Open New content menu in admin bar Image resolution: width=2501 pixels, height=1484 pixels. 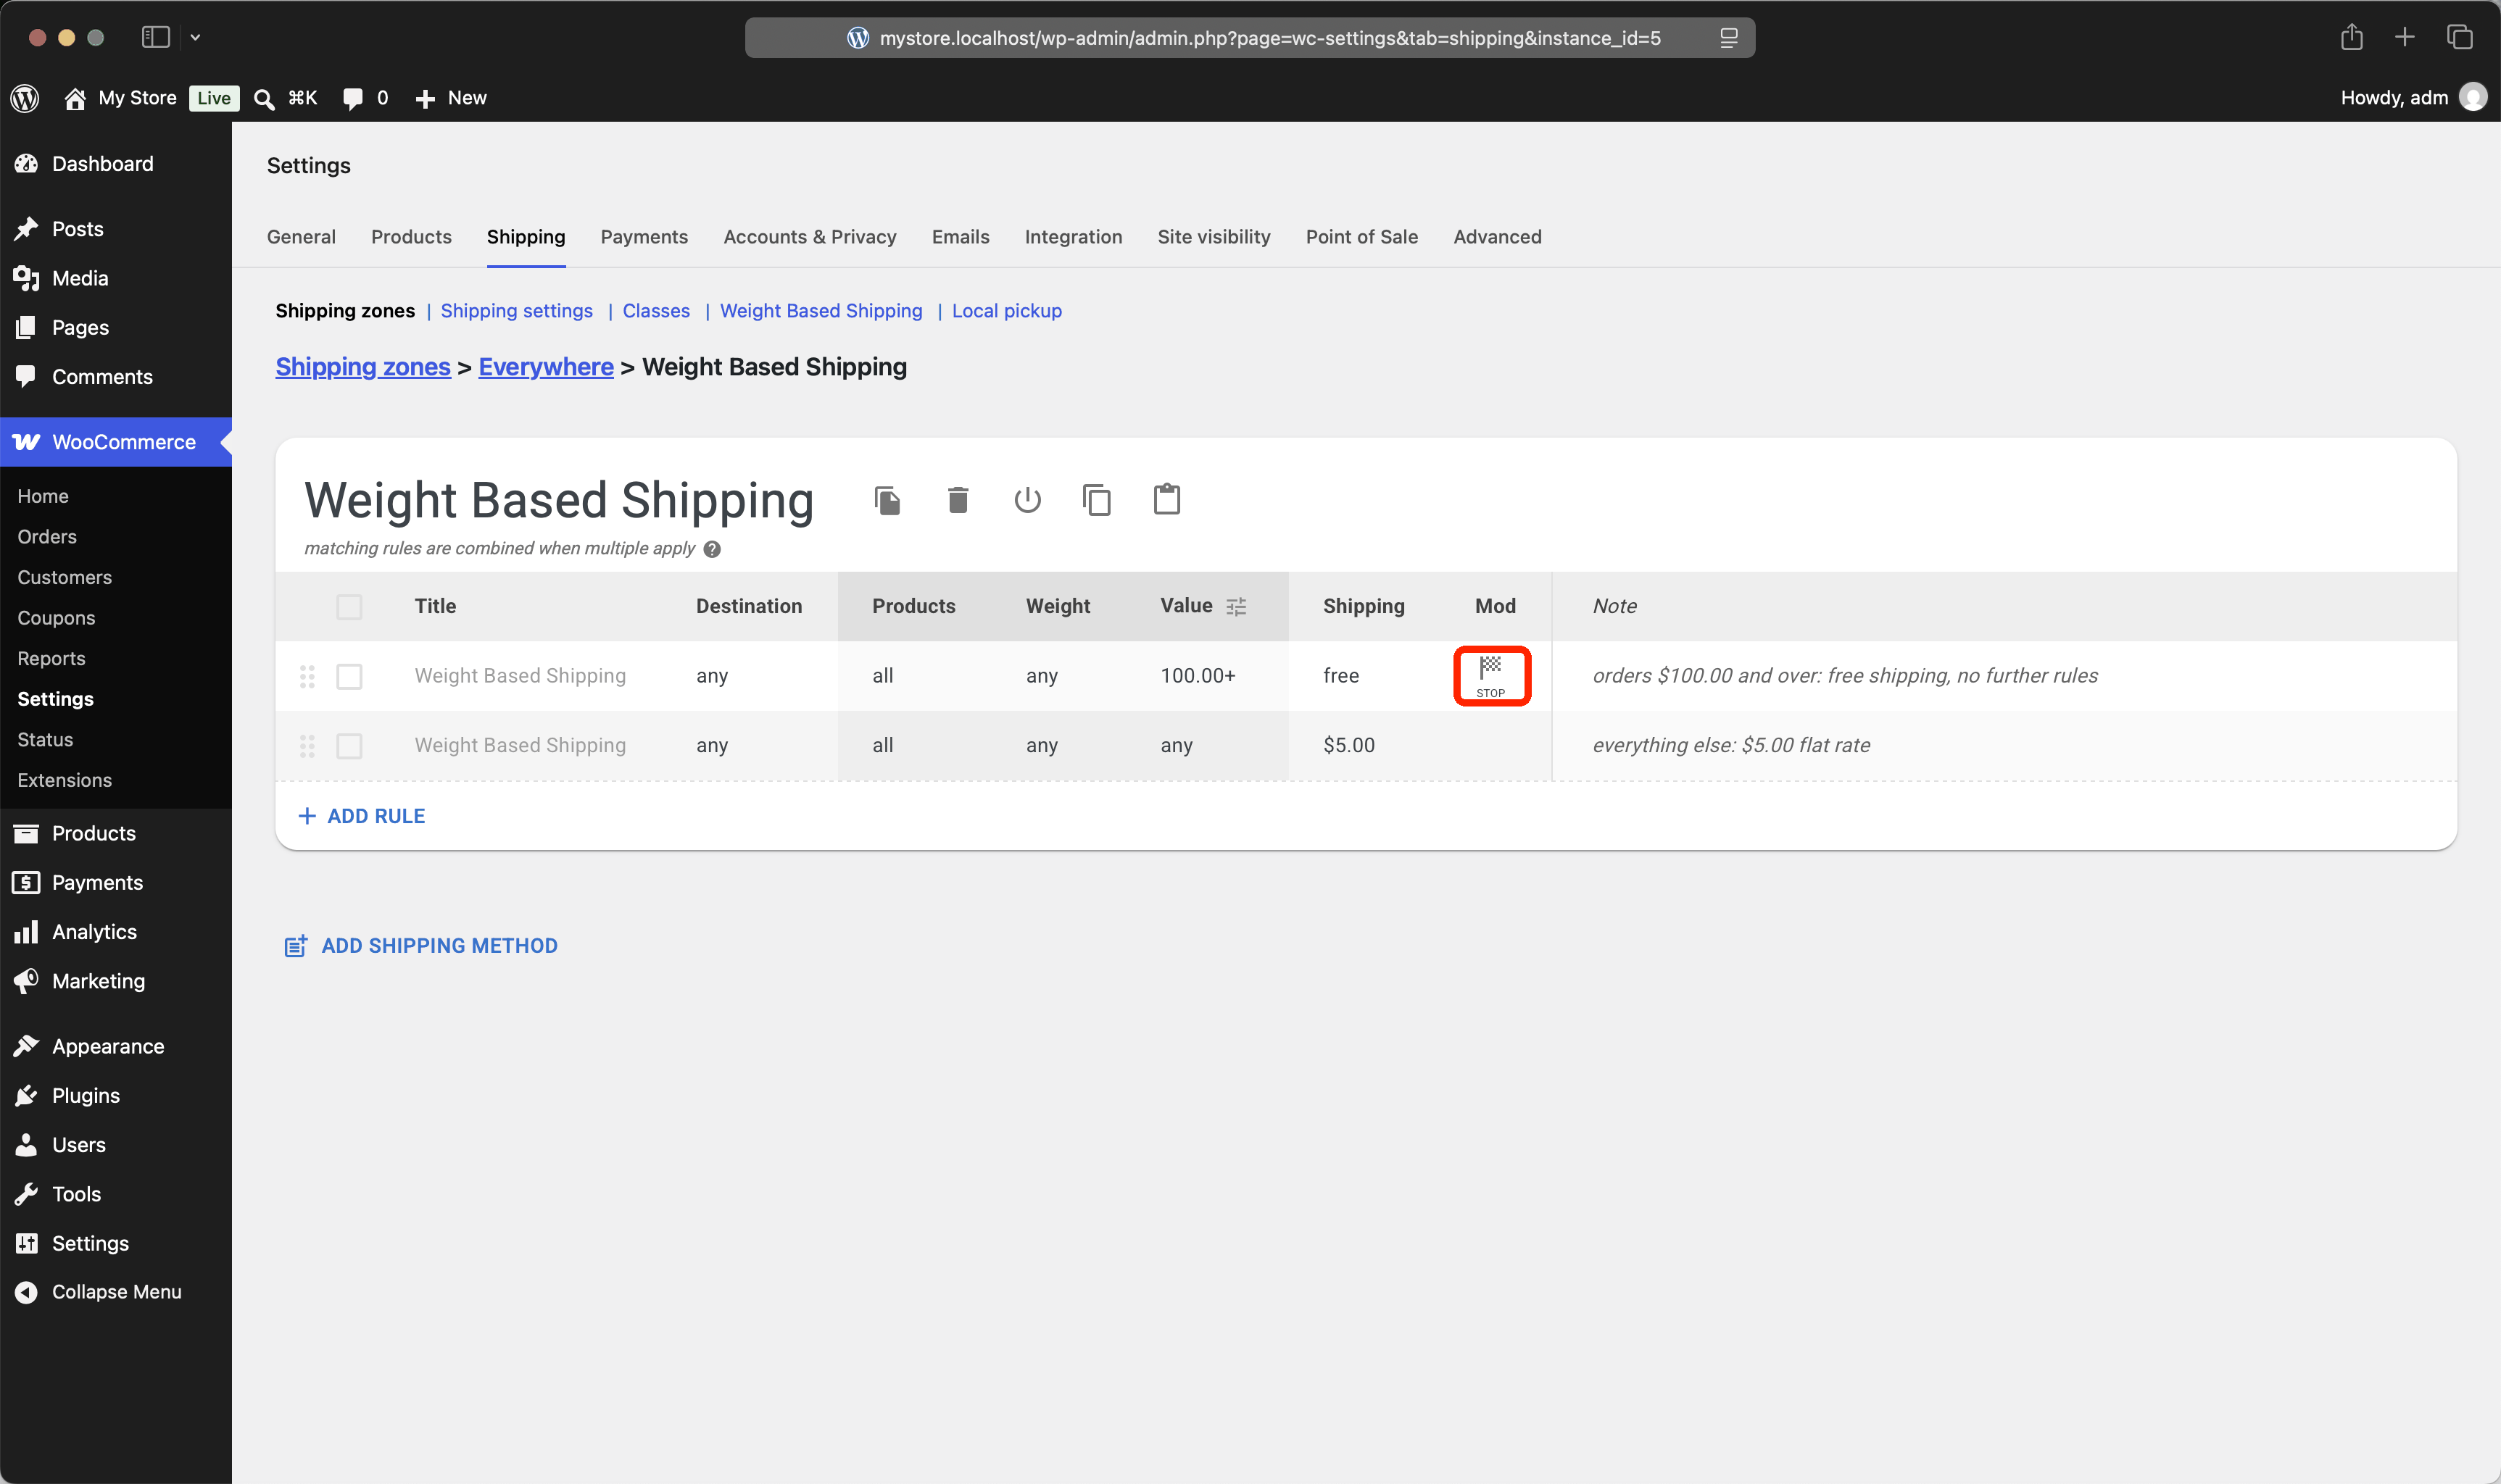[451, 98]
